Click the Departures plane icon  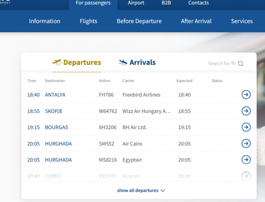[x=57, y=62]
